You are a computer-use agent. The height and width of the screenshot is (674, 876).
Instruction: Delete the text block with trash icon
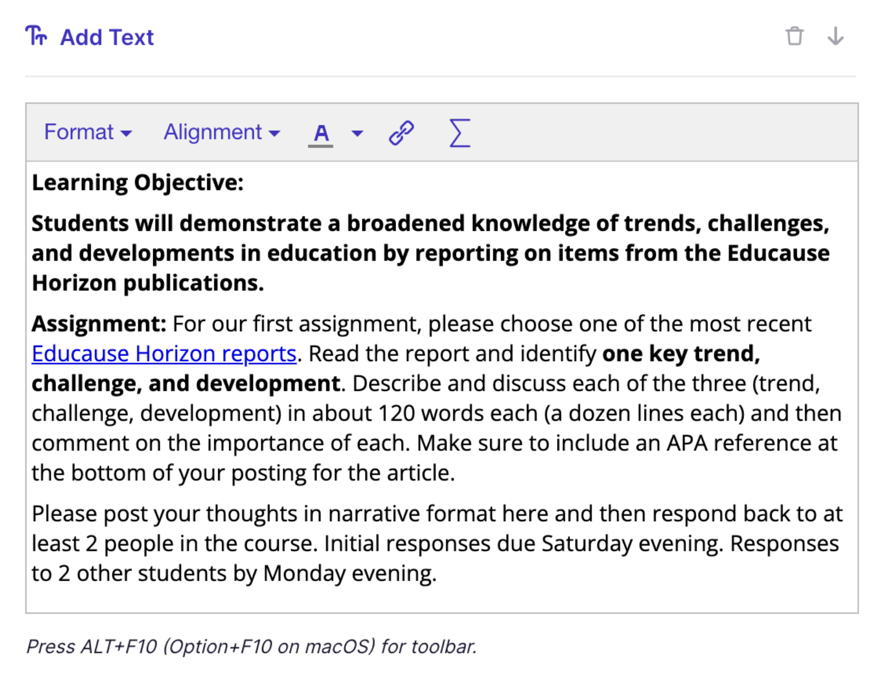click(794, 36)
